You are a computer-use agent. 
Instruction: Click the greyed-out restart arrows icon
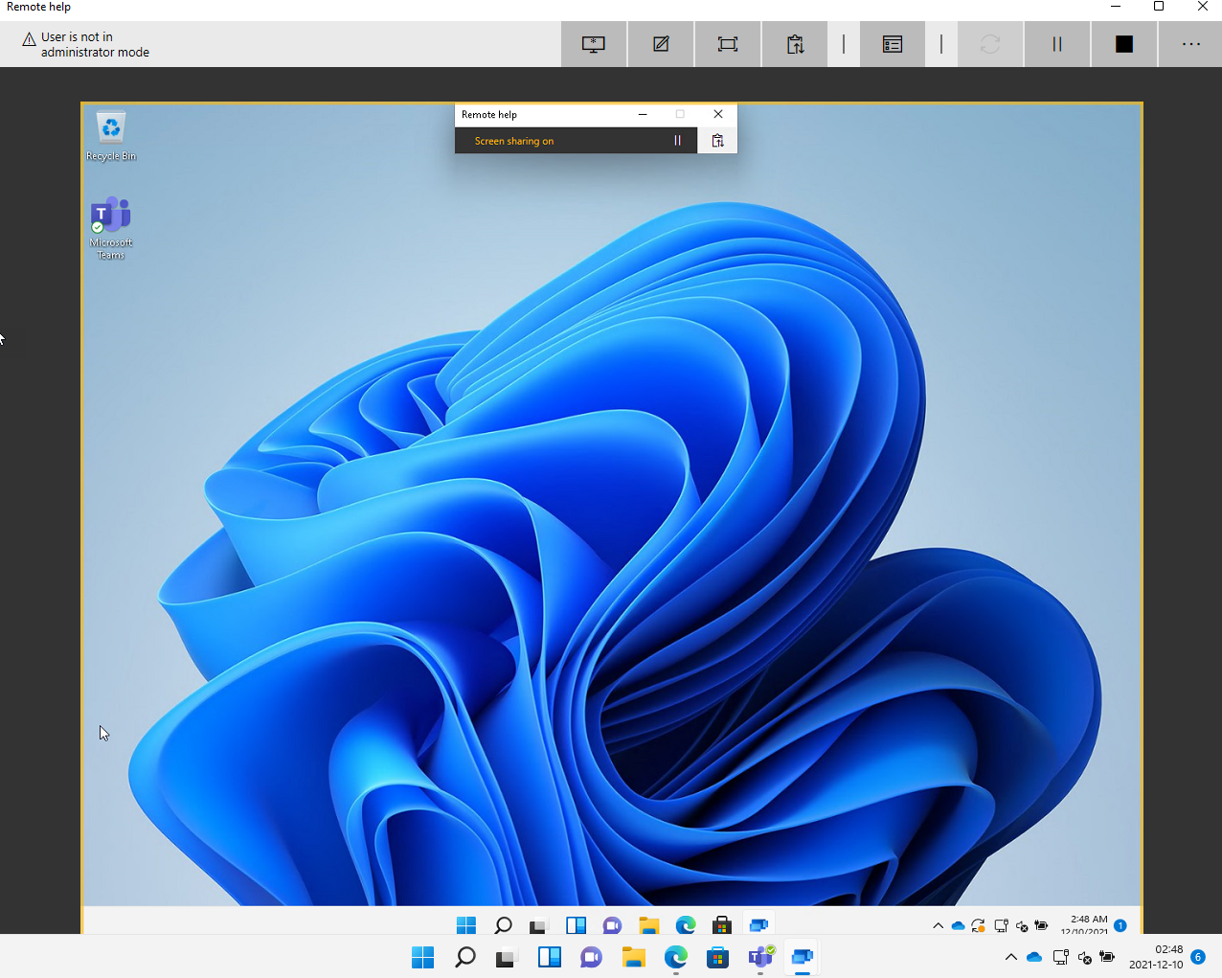[990, 44]
